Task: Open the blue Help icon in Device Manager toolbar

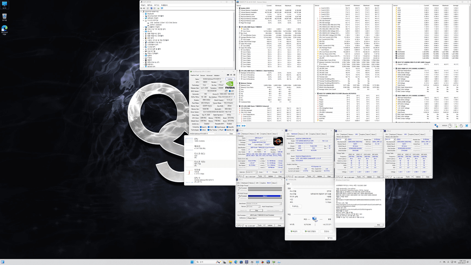Action: (x=151, y=8)
